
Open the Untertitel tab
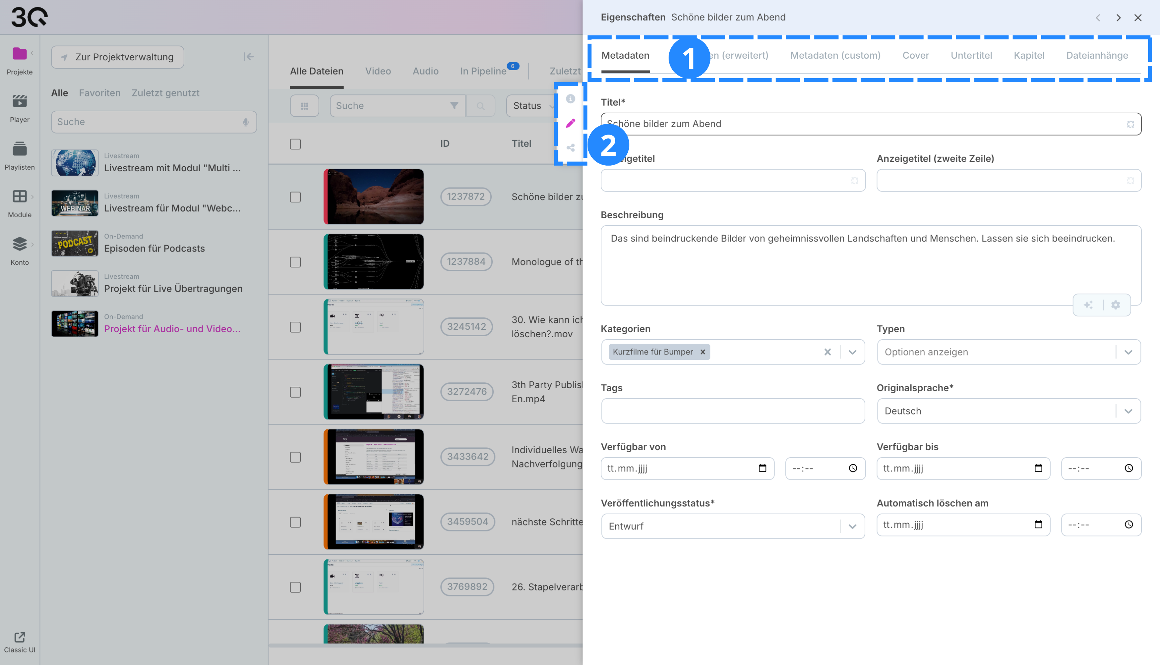[x=971, y=55]
